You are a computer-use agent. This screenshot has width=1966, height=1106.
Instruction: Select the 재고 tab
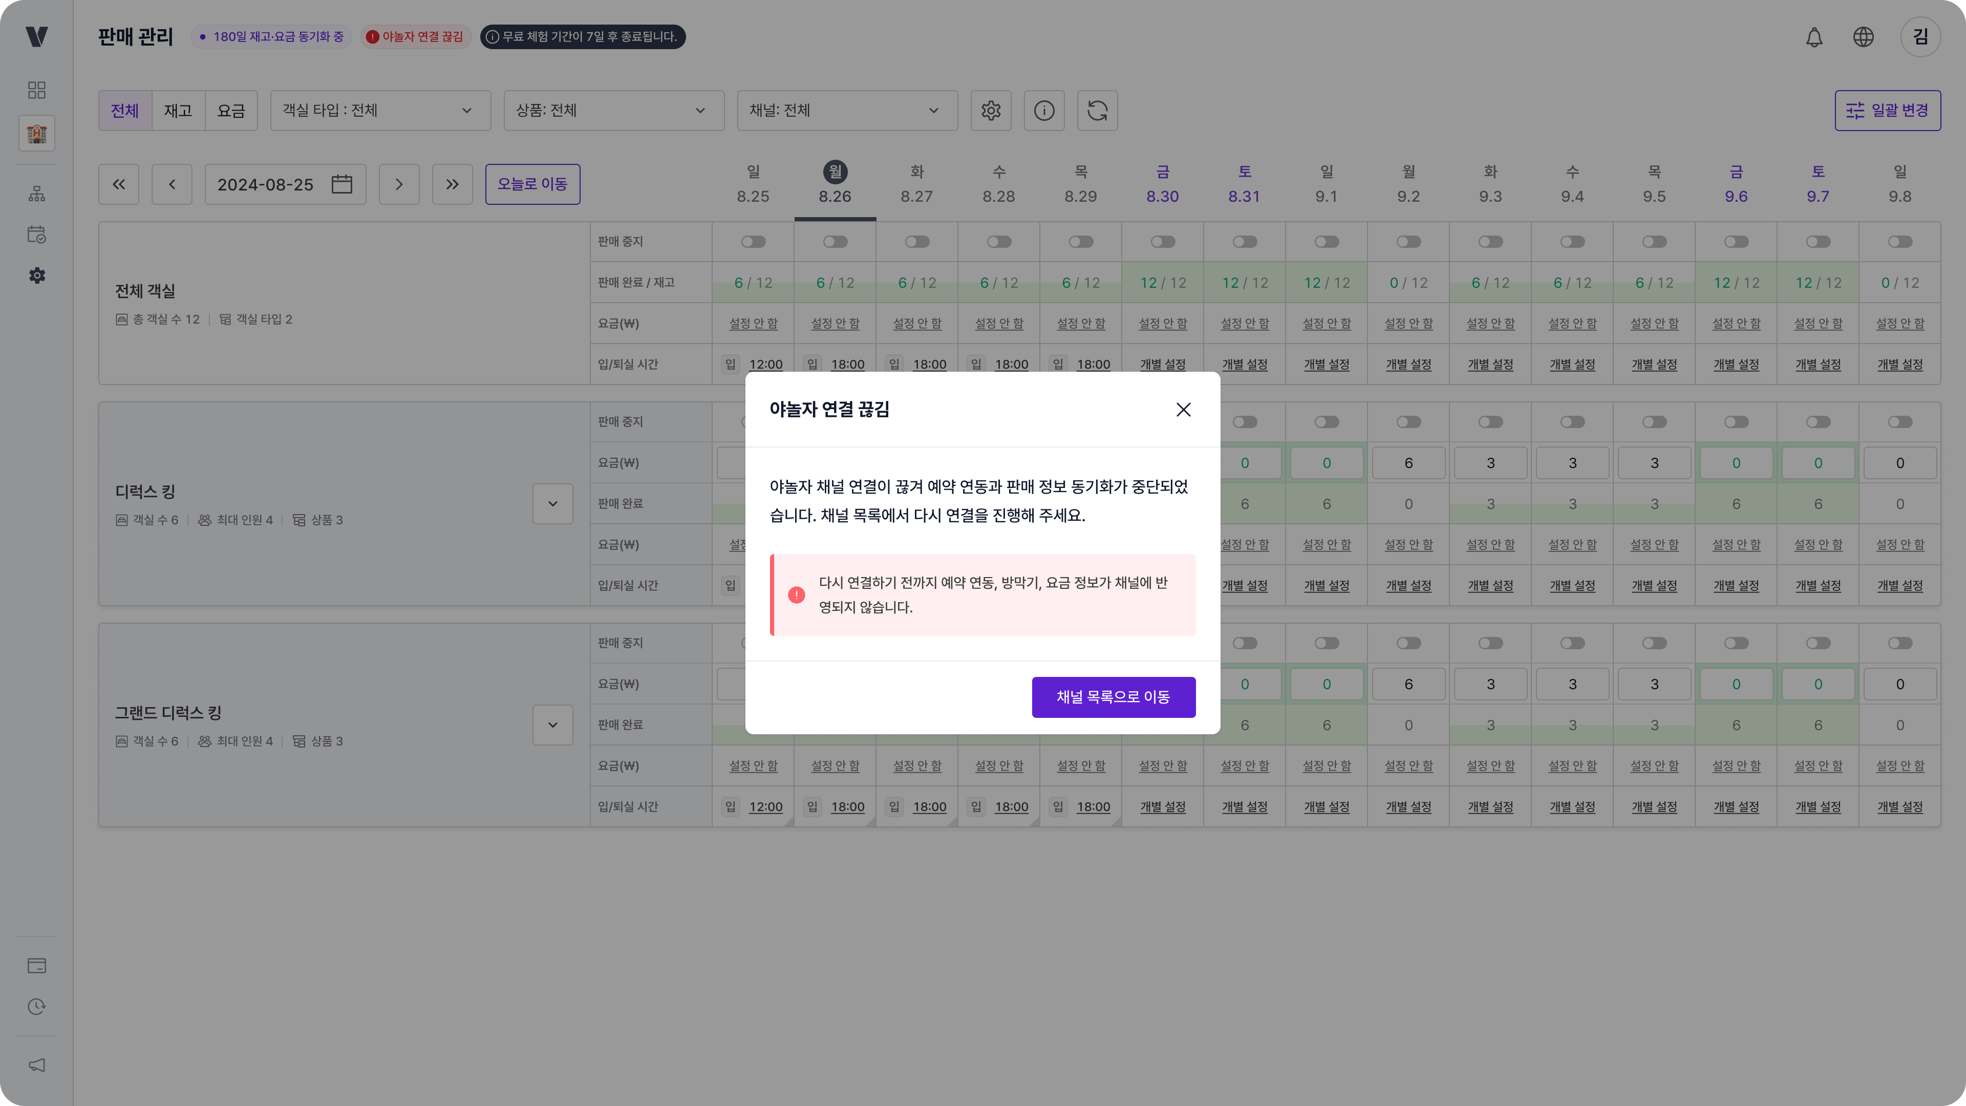[178, 111]
